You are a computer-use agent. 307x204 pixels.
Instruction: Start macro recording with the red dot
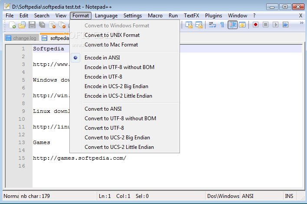coord(255,25)
